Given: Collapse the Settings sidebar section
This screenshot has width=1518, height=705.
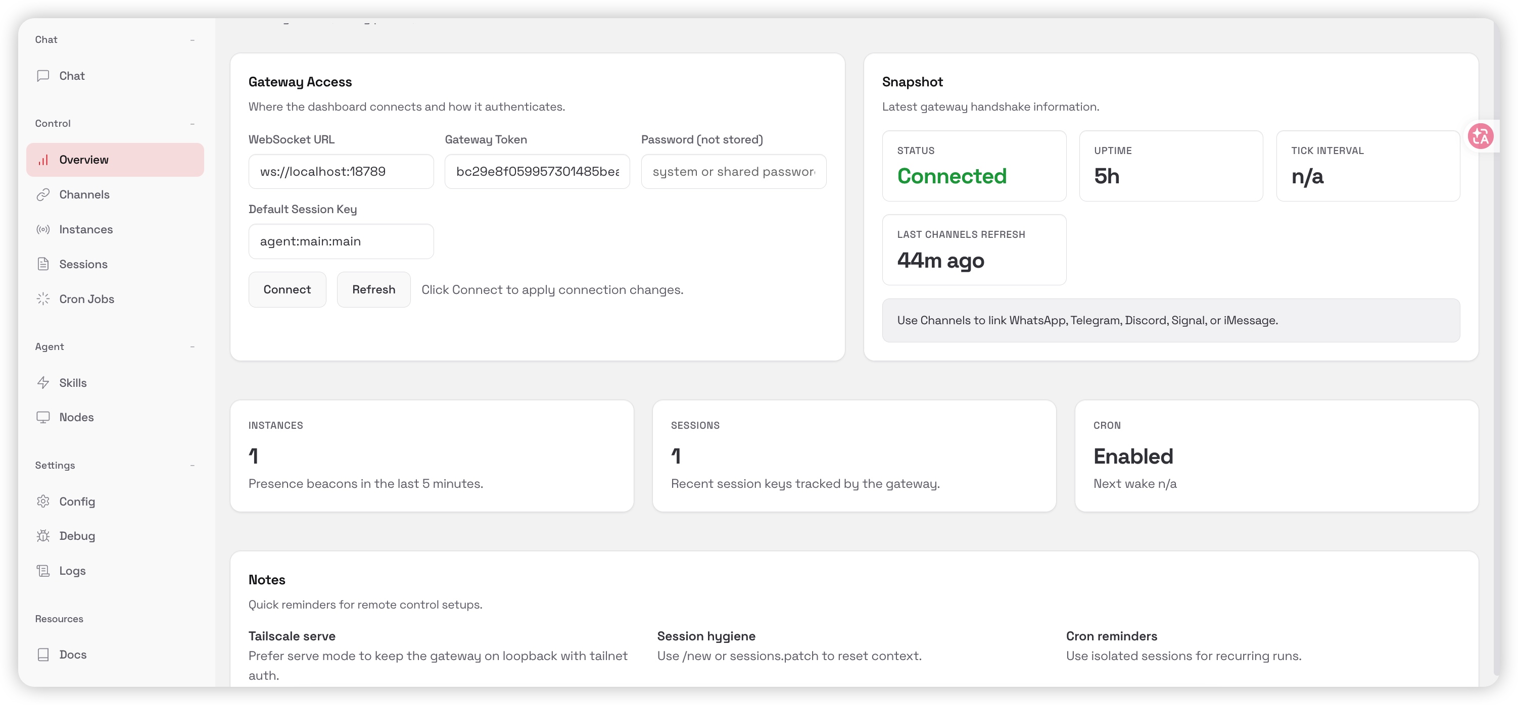Looking at the screenshot, I should click(x=192, y=465).
